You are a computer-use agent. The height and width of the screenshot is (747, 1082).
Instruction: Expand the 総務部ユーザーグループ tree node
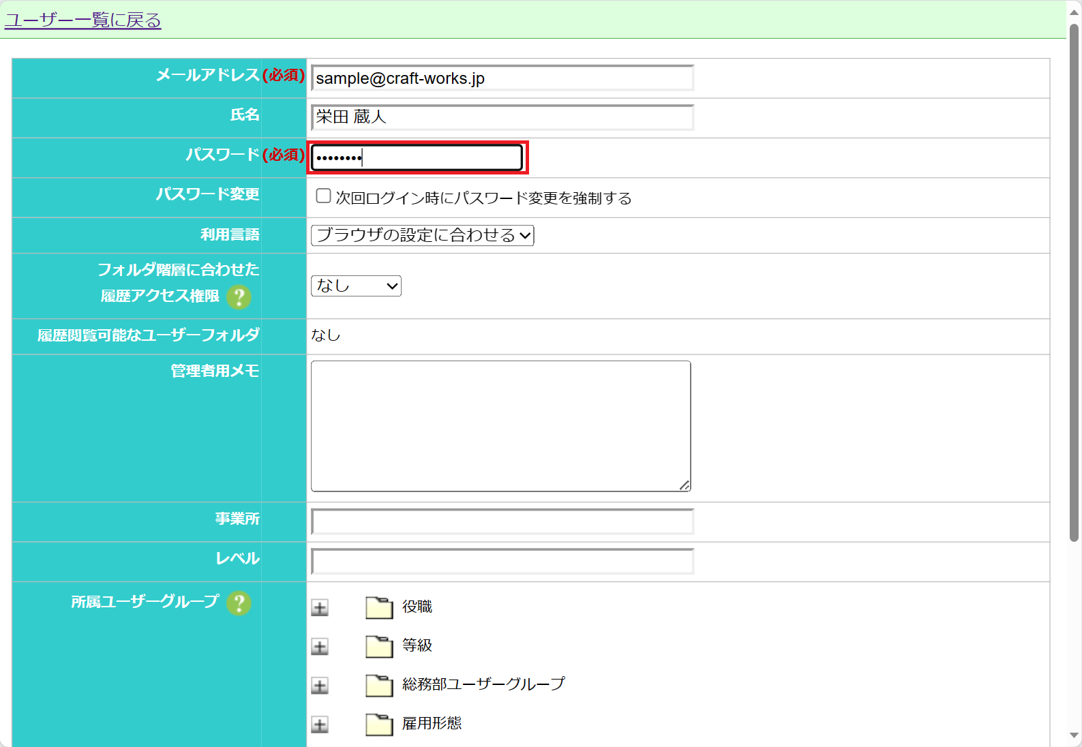click(x=320, y=686)
